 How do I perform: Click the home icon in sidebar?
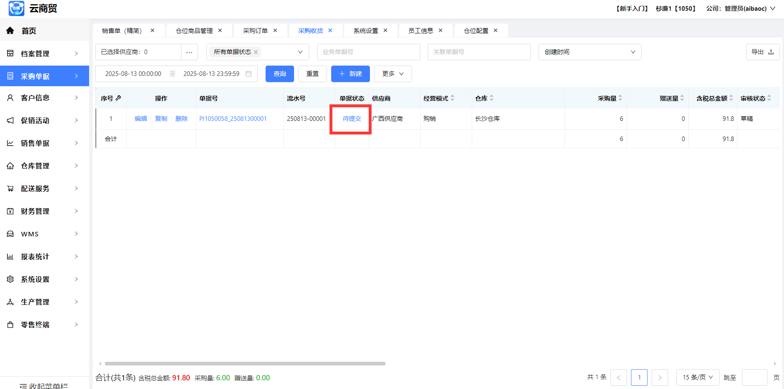[x=10, y=31]
